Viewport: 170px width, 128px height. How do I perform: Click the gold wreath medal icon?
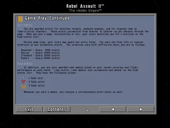(23, 86)
